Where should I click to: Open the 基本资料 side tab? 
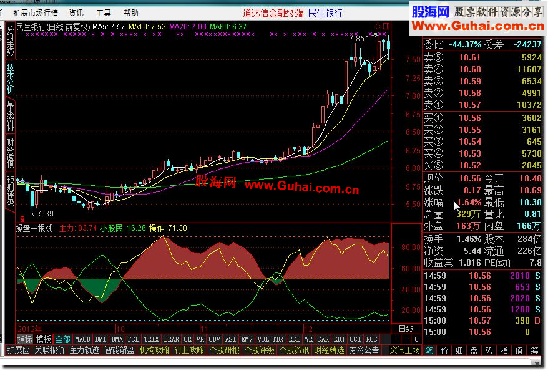[10, 116]
